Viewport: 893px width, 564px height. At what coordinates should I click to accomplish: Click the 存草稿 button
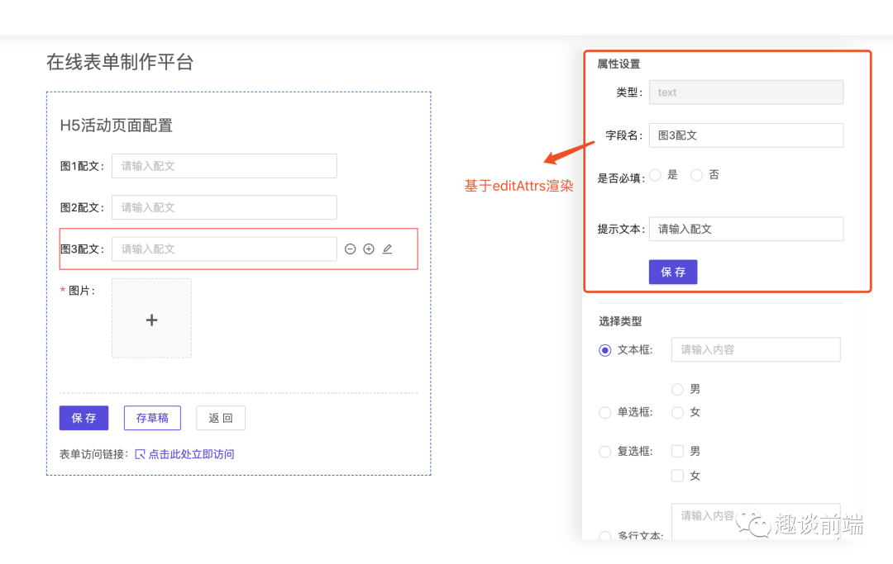click(152, 418)
